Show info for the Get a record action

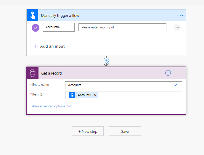[x=168, y=73]
